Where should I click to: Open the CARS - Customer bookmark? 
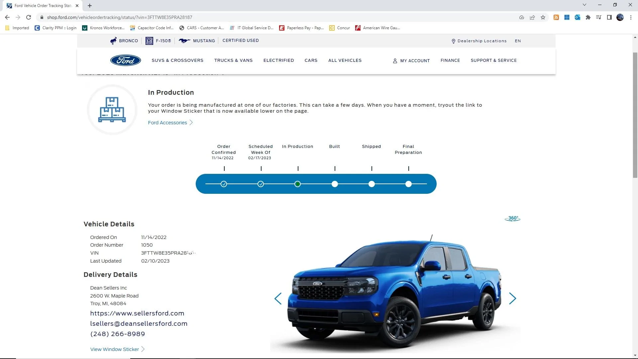pyautogui.click(x=202, y=28)
